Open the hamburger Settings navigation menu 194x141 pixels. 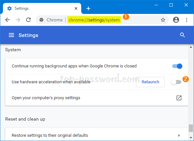[x=11, y=35]
